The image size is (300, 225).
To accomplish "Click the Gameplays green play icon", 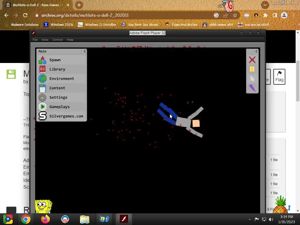I will pos(42,107).
